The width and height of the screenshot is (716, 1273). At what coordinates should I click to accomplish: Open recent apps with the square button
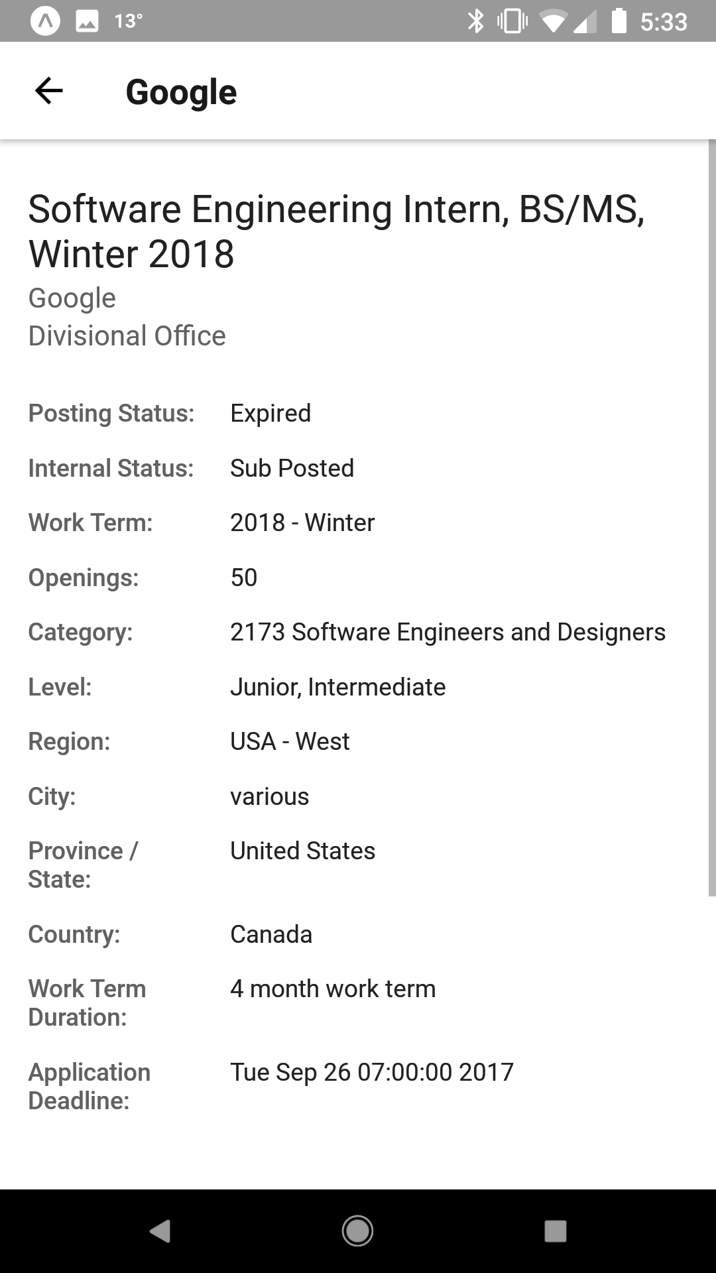555,1231
